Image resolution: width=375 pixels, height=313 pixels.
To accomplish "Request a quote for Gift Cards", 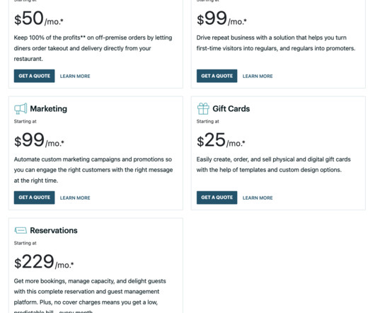I will pyautogui.click(x=217, y=198).
